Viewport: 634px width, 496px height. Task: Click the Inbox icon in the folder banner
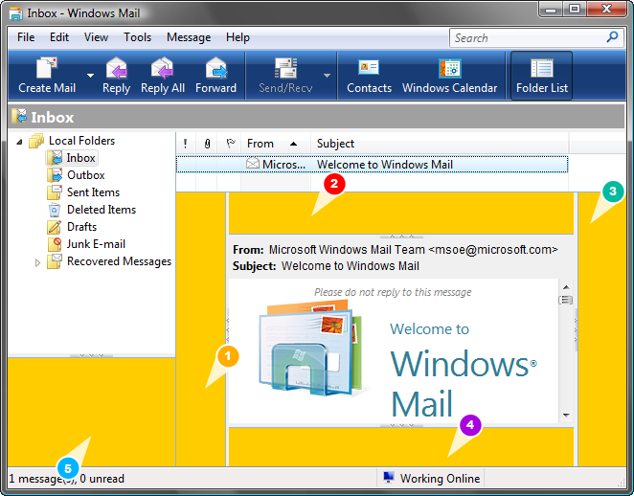point(19,117)
